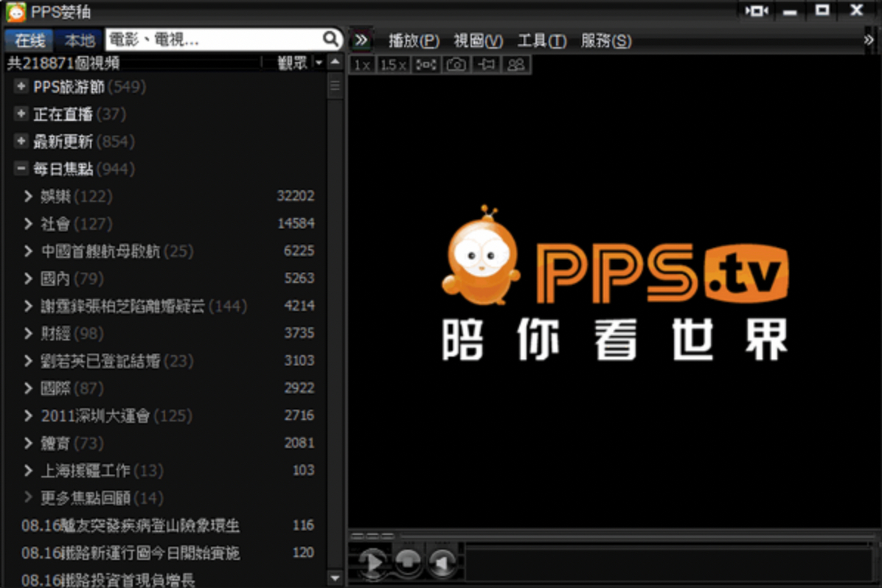Image resolution: width=882 pixels, height=588 pixels.
Task: Click the mini-mode icon in title bar
Action: point(757,11)
